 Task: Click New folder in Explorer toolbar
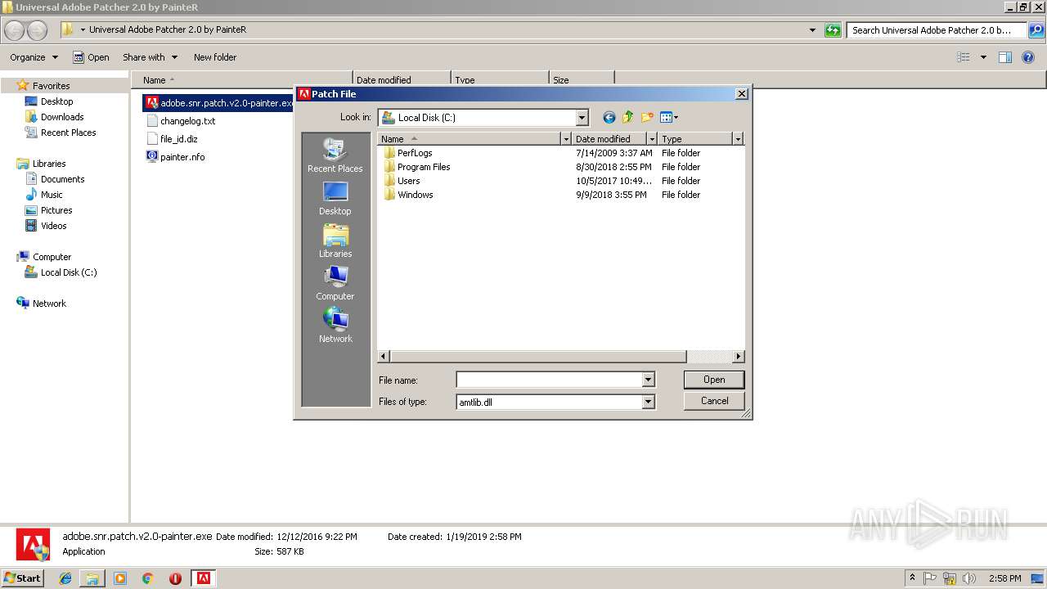coord(215,57)
